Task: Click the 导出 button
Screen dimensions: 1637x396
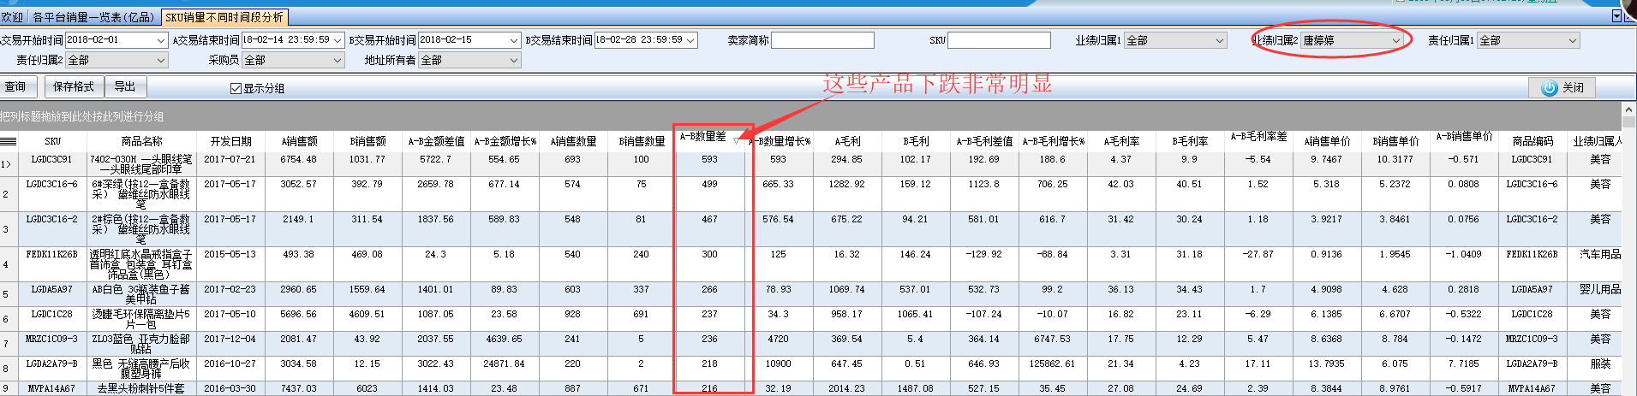Action: 125,86
